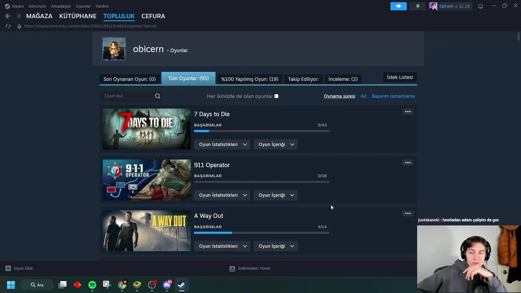Viewport: 521px width, 293px height.
Task: Open BlueStacks from the taskbar
Action: point(137,285)
